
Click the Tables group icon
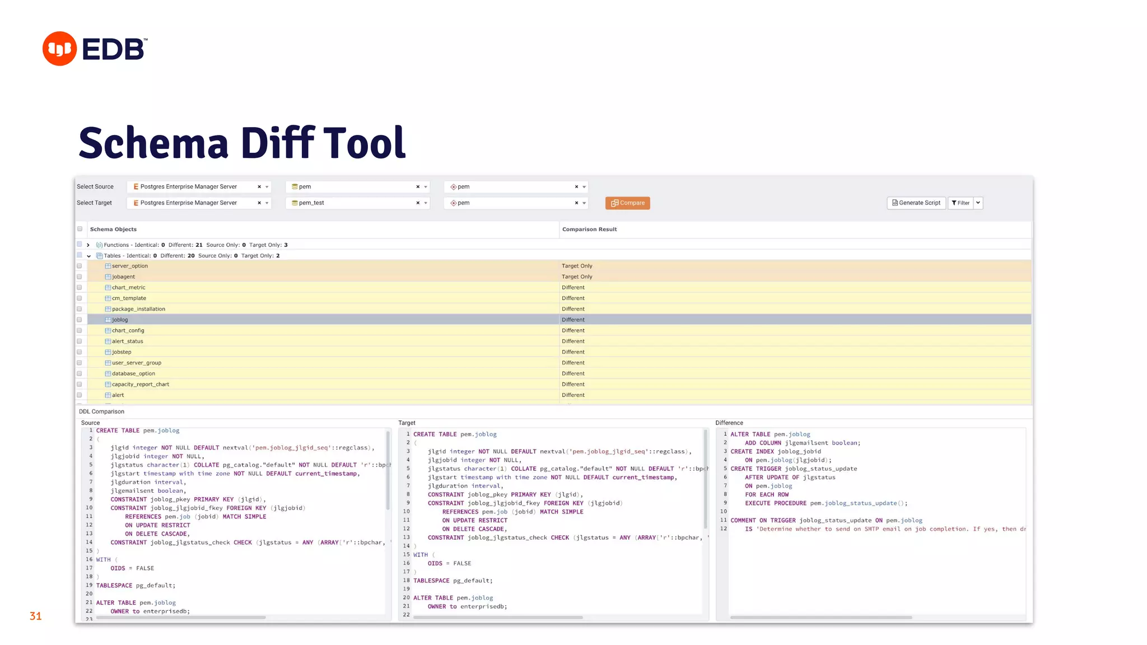pyautogui.click(x=99, y=256)
